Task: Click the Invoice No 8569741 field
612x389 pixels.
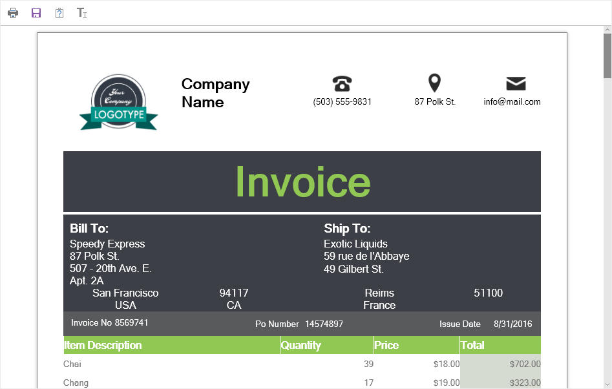Action: [110, 322]
